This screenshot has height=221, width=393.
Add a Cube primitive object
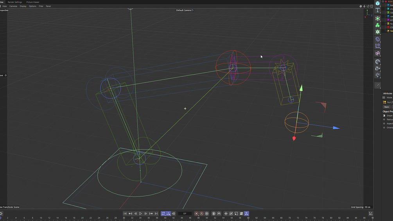(378, 3)
